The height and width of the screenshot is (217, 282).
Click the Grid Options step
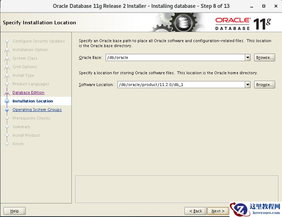[x=25, y=67]
